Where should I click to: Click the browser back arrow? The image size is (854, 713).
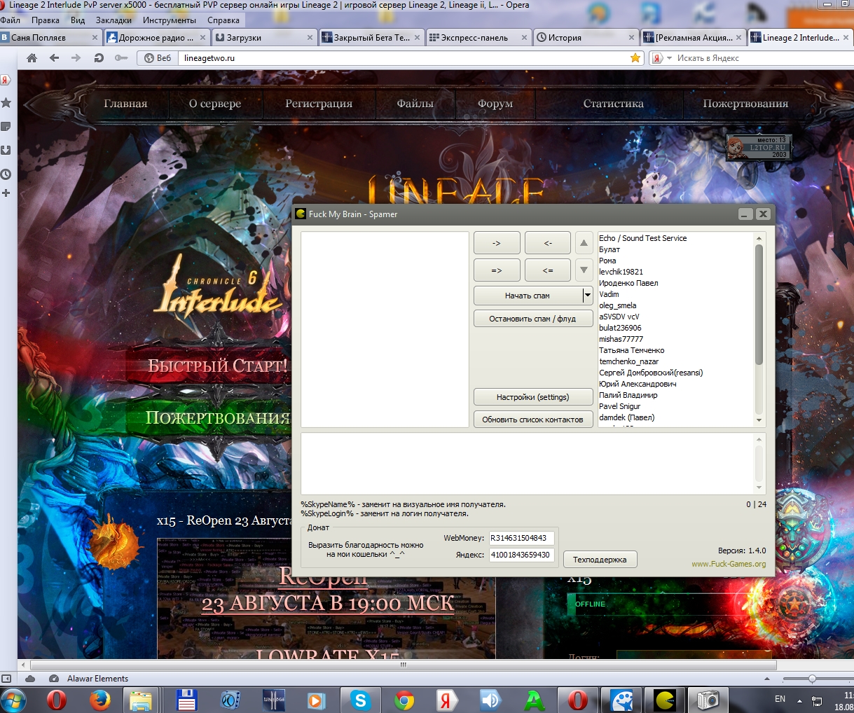(x=54, y=58)
